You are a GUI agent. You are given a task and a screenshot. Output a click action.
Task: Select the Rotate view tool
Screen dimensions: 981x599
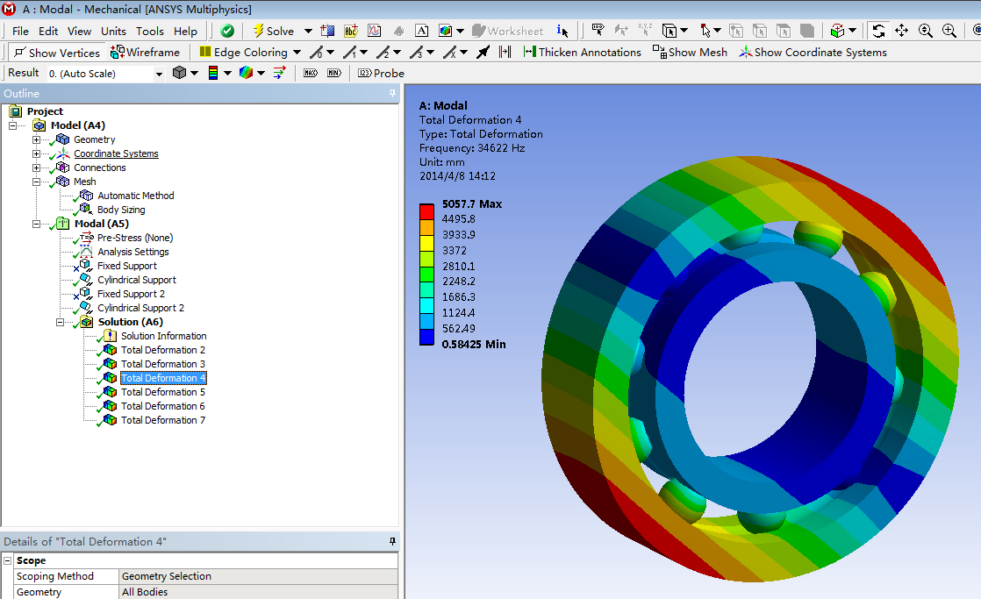click(878, 31)
